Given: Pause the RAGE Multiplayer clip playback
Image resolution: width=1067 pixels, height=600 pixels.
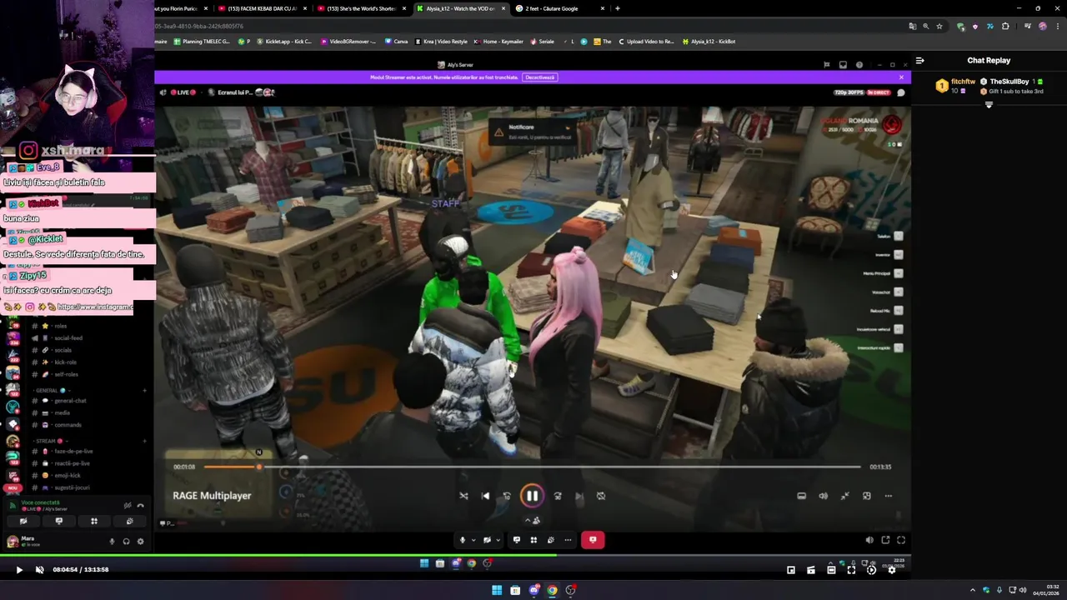Looking at the screenshot, I should (x=532, y=496).
